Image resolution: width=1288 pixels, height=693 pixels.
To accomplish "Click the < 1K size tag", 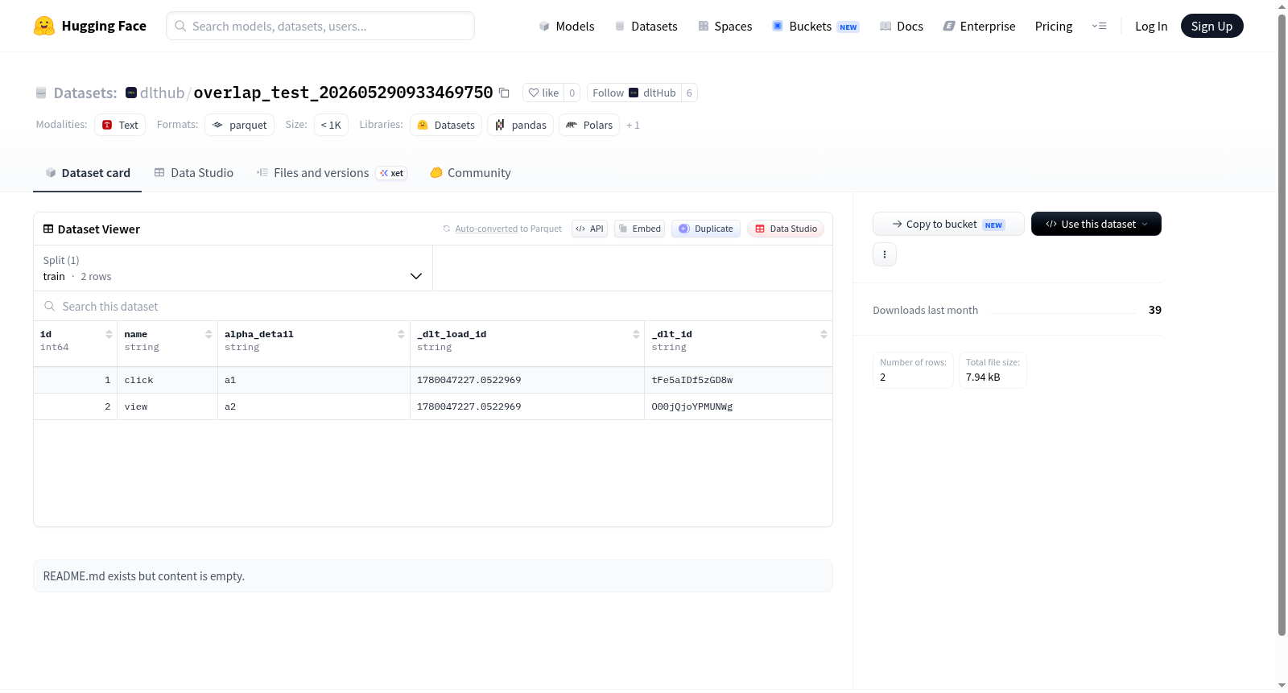I will pyautogui.click(x=331, y=125).
